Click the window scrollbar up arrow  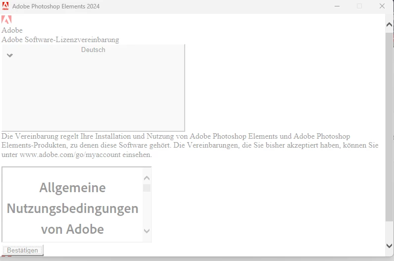click(x=389, y=25)
